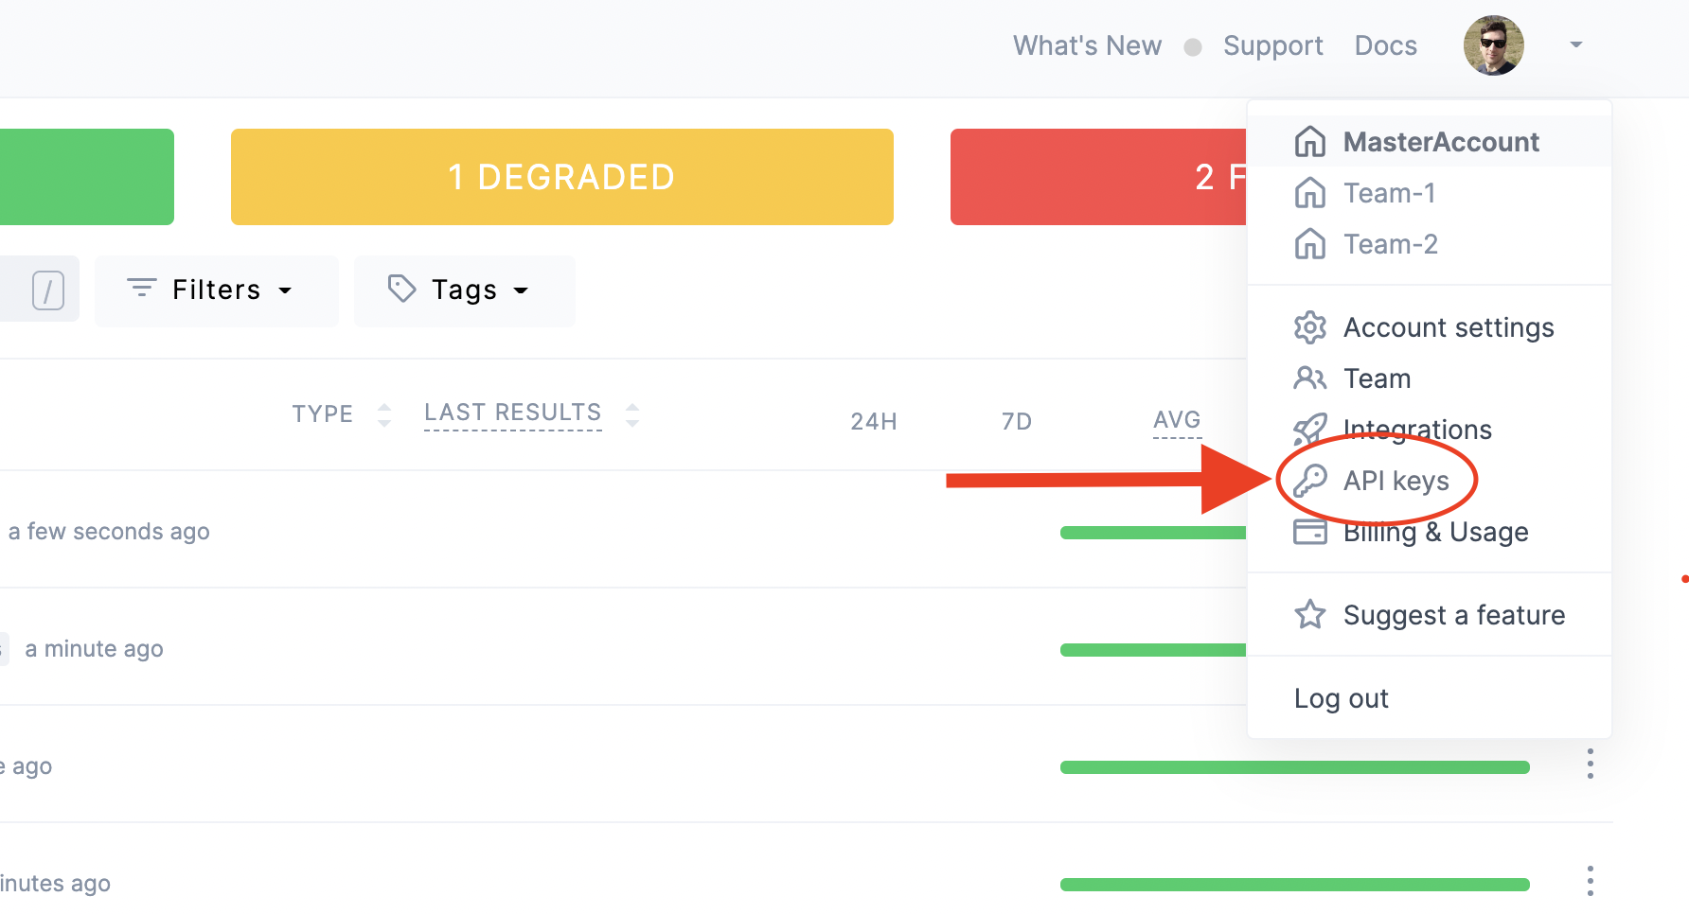Open the Tags dropdown

tap(463, 290)
